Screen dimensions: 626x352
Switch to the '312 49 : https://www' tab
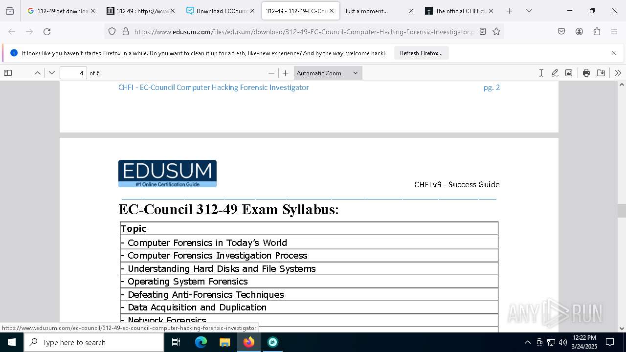pos(140,11)
